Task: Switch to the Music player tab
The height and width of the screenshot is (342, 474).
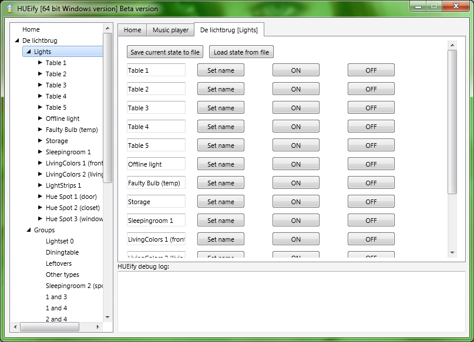Action: tap(170, 30)
